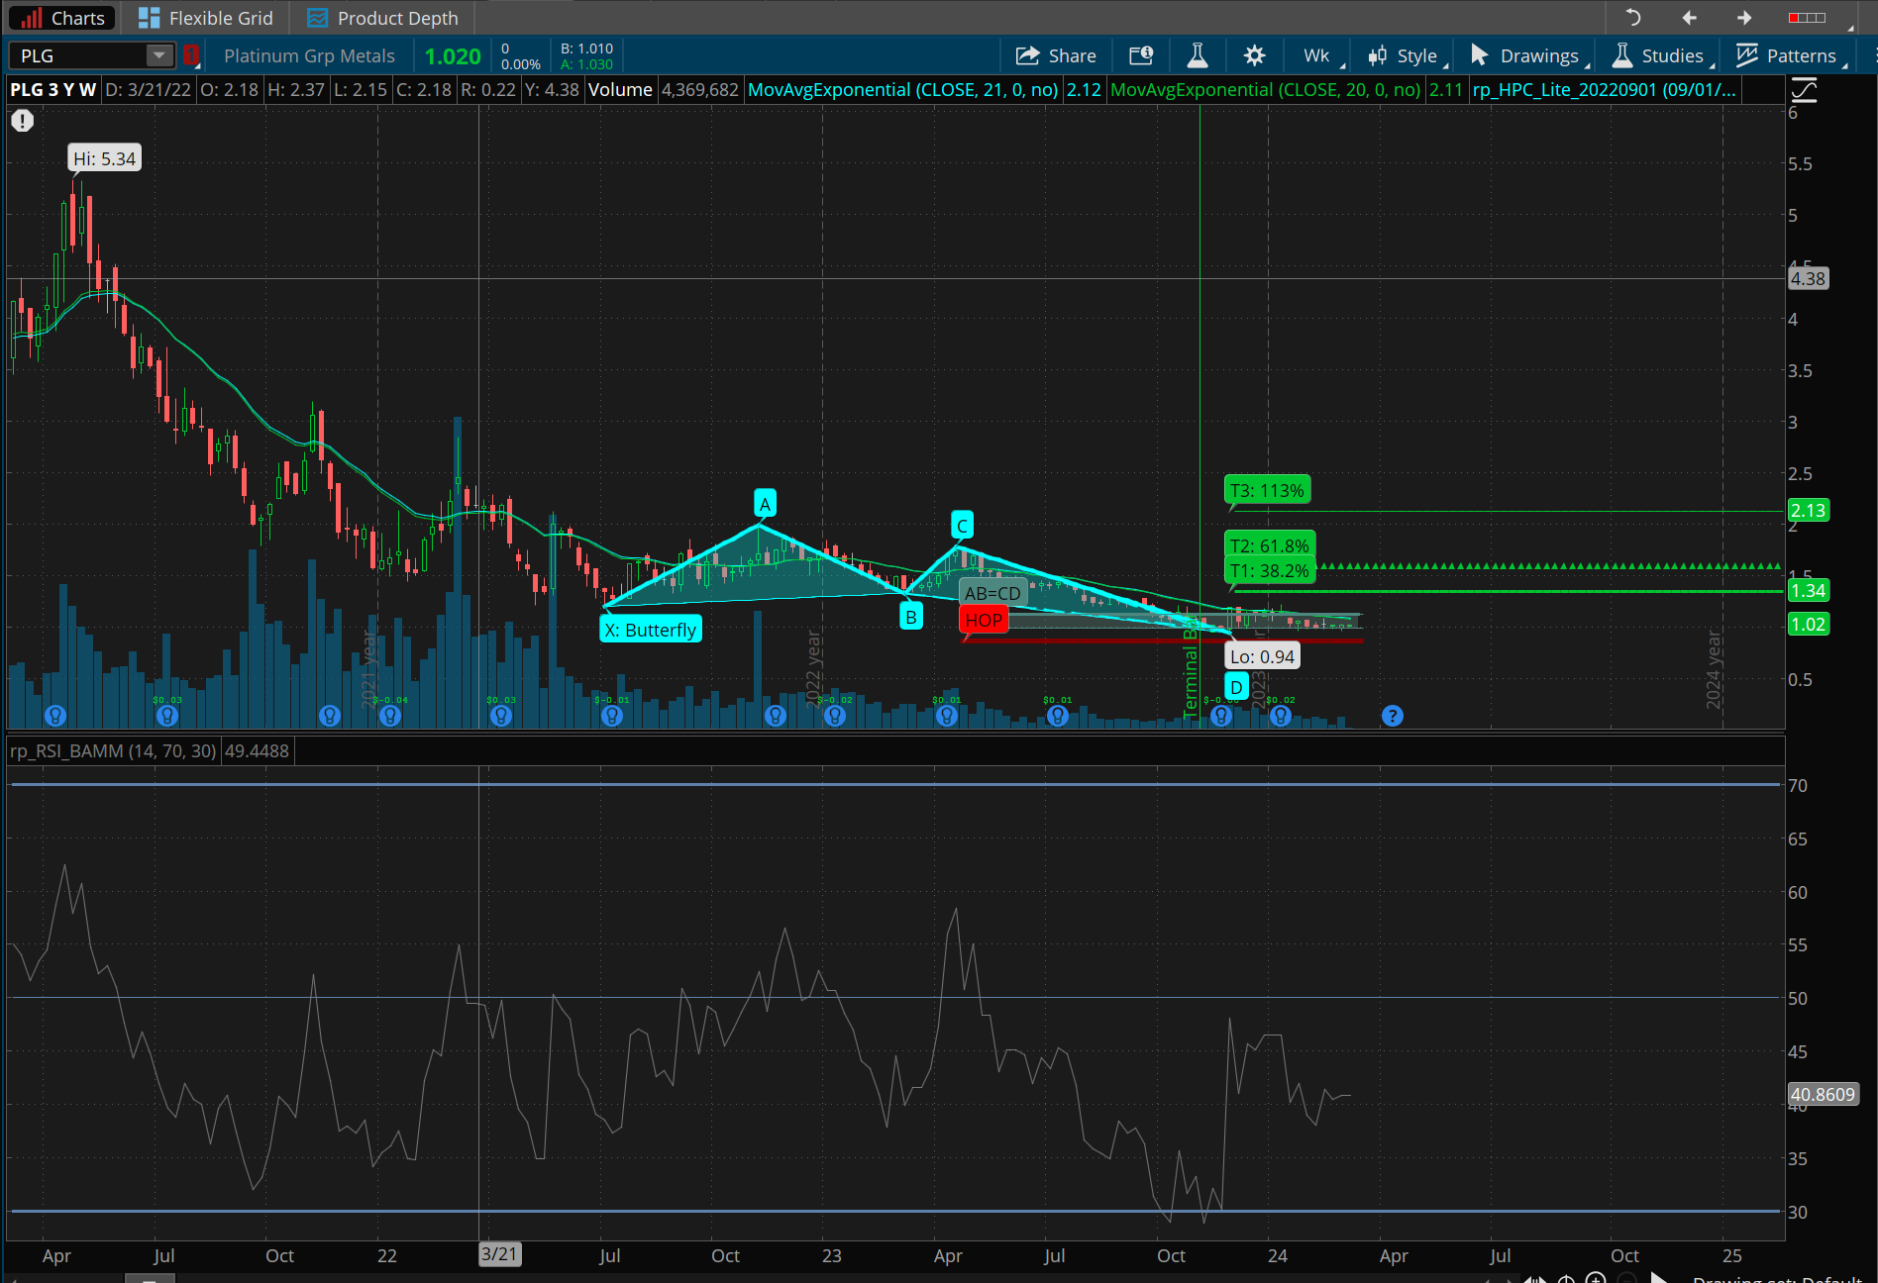
Task: Navigate back with the left arrow
Action: [x=1689, y=18]
